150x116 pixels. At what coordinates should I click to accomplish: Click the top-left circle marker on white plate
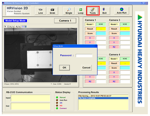pos(37,52)
